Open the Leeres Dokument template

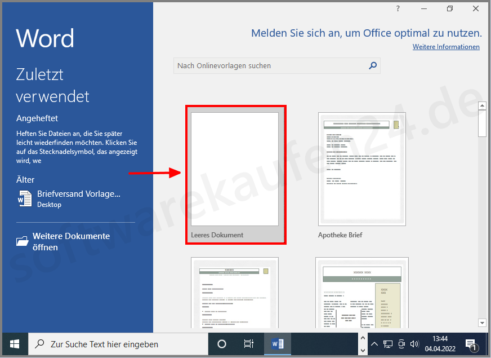[235, 169]
